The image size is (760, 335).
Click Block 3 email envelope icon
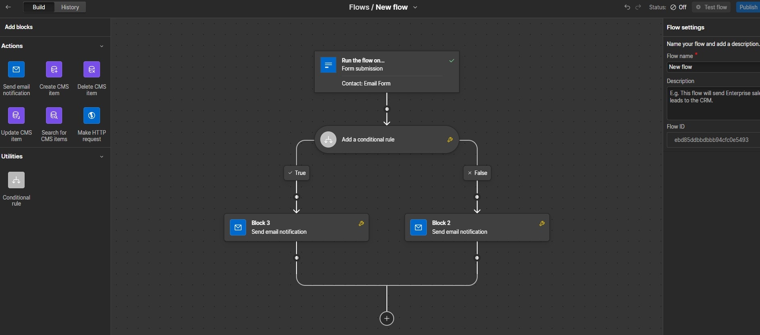pos(238,227)
